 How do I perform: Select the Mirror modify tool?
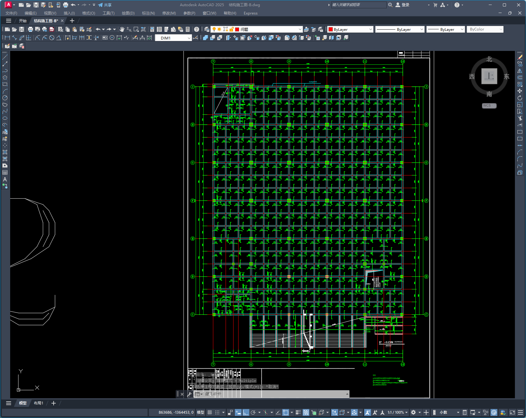pos(520,71)
